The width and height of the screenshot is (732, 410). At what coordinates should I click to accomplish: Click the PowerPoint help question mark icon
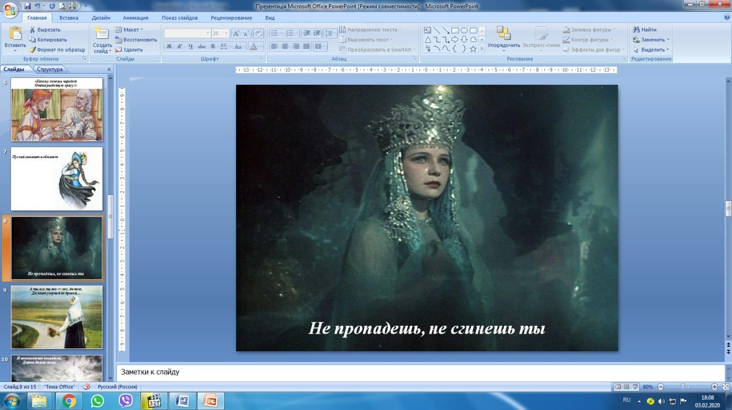(x=727, y=17)
